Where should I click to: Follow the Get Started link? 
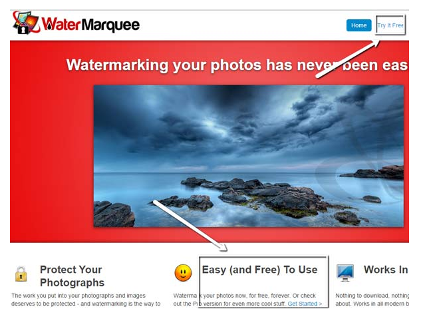(305, 304)
